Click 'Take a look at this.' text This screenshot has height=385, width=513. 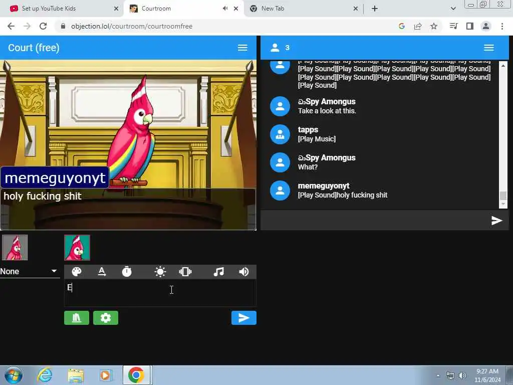pos(327,111)
